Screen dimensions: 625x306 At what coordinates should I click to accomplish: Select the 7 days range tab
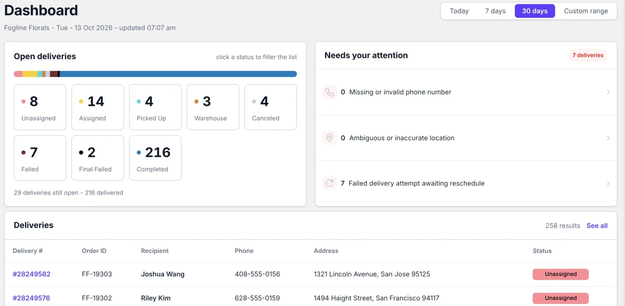coord(495,11)
